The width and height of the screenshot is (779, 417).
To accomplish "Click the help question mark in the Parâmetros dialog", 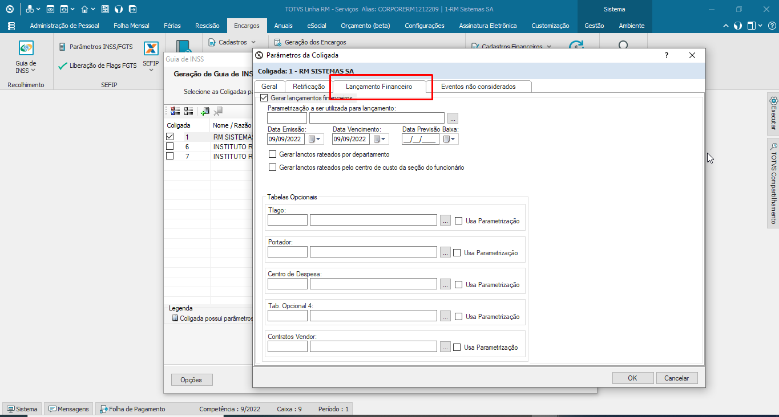I will tap(667, 55).
